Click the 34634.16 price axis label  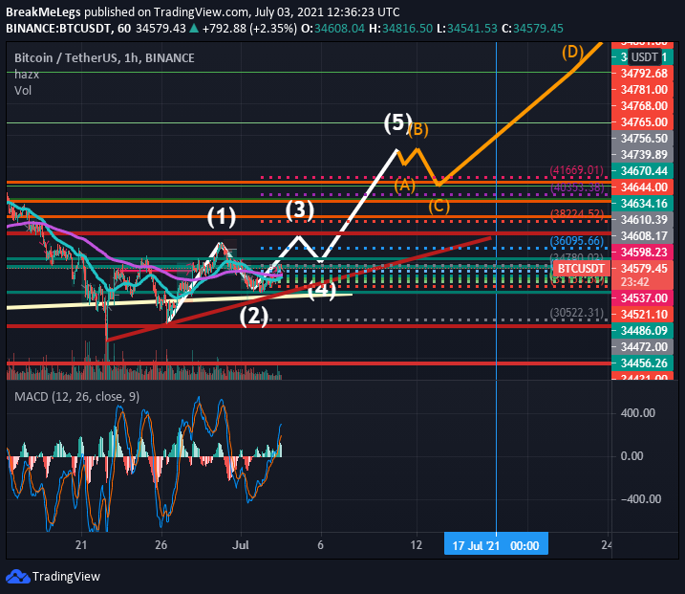[644, 204]
